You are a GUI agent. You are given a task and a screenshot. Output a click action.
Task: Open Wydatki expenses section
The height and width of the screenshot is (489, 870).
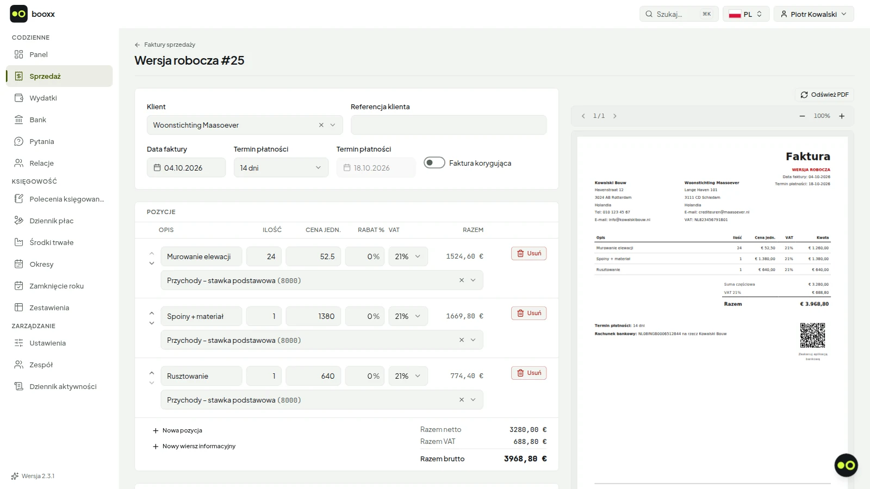coord(59,98)
